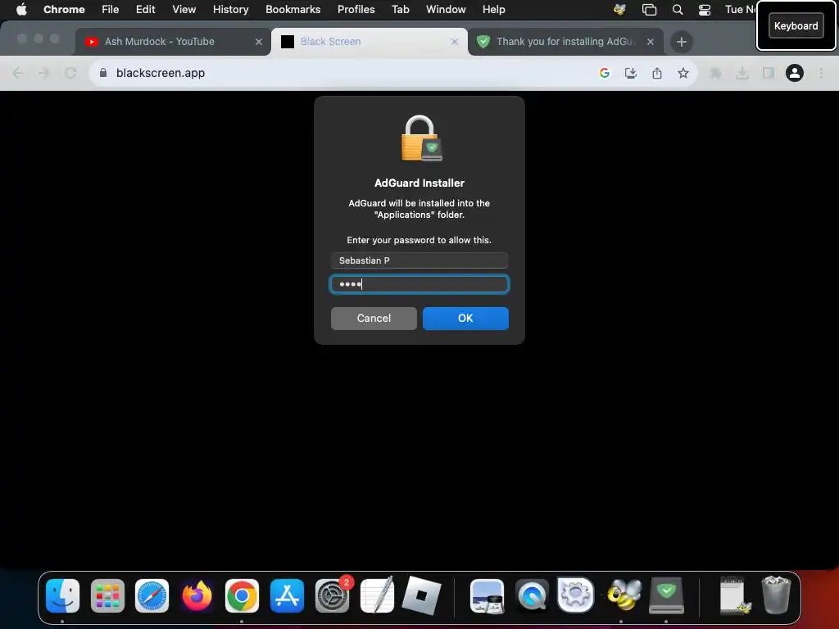This screenshot has height=629, width=839.
Task: Click the bee icon in the menu bar
Action: tap(619, 9)
